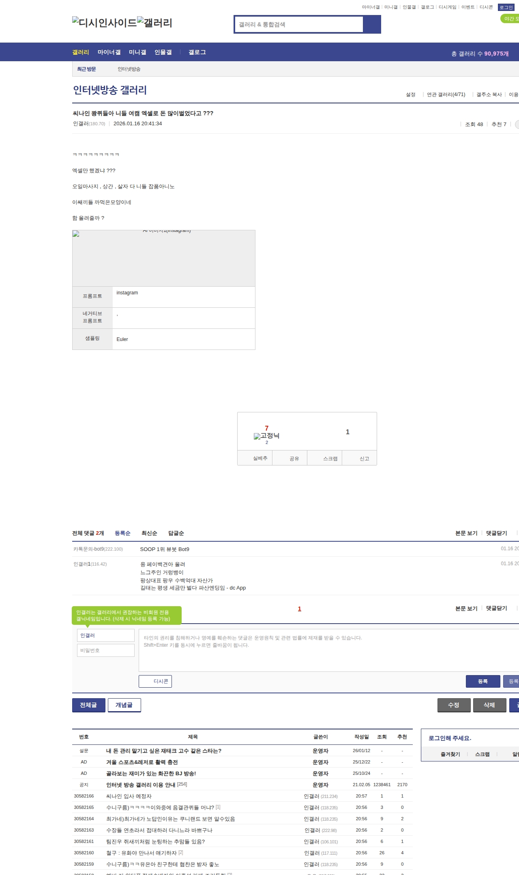Click the 디시인사이드 logo image
The image size is (519, 875).
(105, 23)
